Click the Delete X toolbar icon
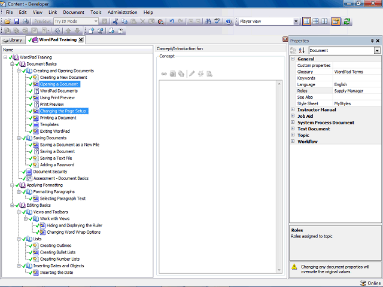383x287 pixels. (142, 22)
